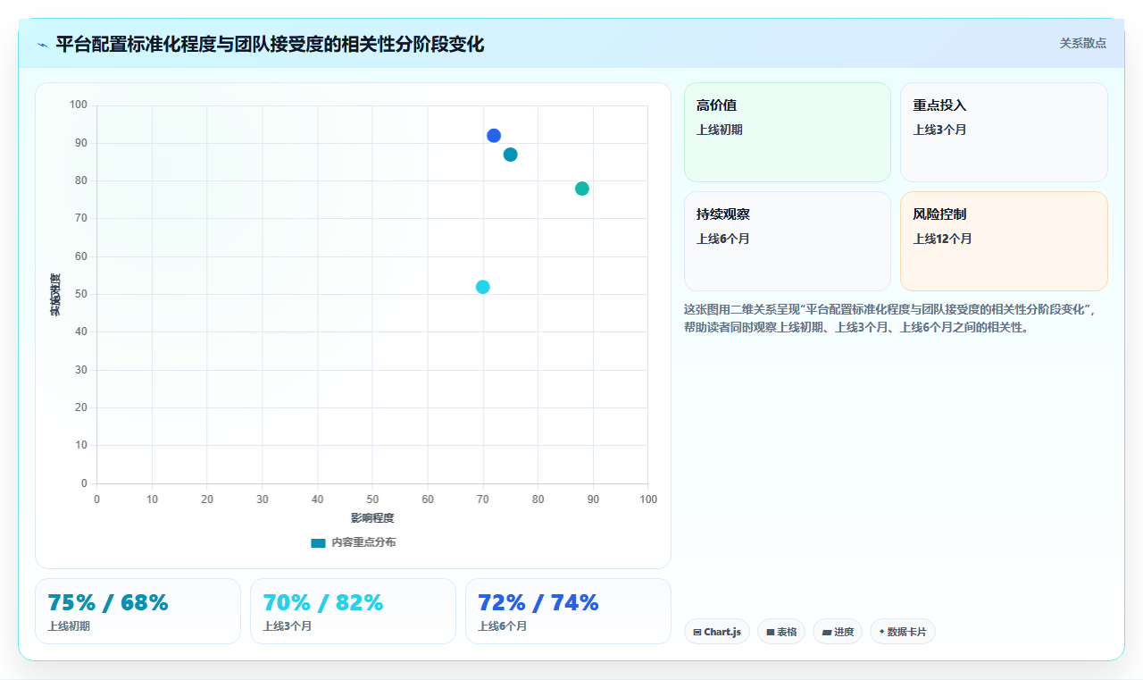This screenshot has height=680, width=1143.
Task: Click the 数据卡片 star icon
Action: 881,631
